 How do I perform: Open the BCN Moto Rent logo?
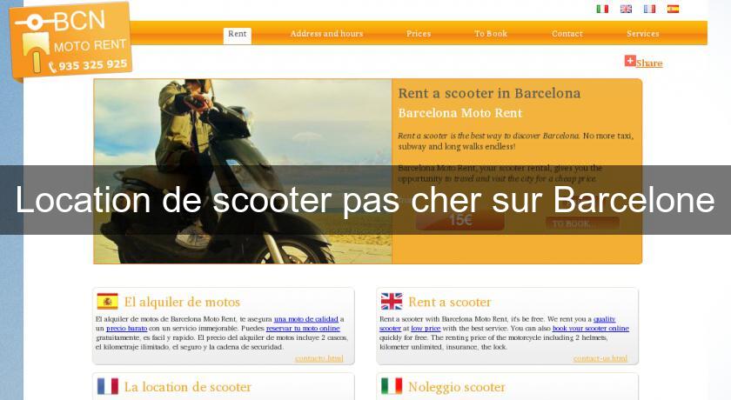click(70, 41)
